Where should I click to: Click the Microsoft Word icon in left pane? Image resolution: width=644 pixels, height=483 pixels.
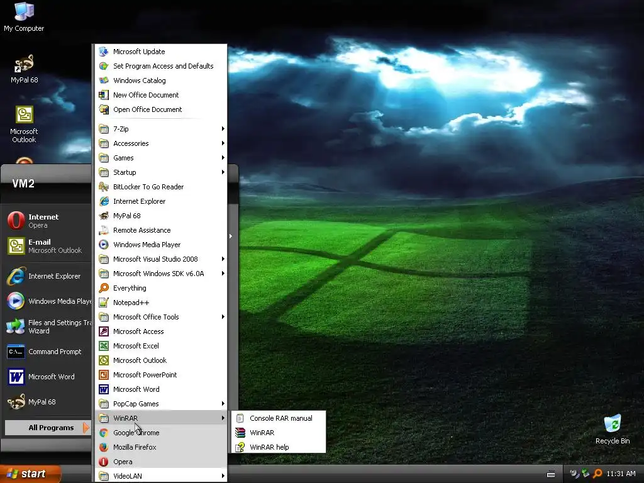(x=16, y=377)
